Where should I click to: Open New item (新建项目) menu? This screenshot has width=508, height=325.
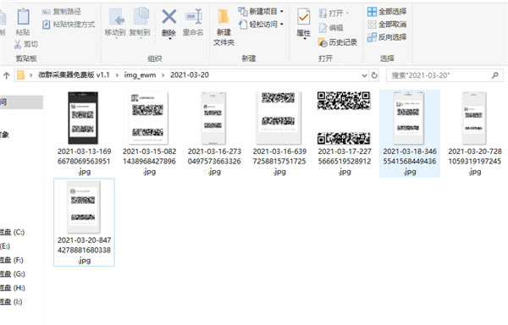pyautogui.click(x=261, y=12)
